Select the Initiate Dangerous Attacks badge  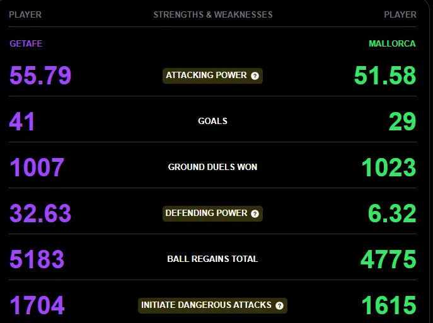212,305
